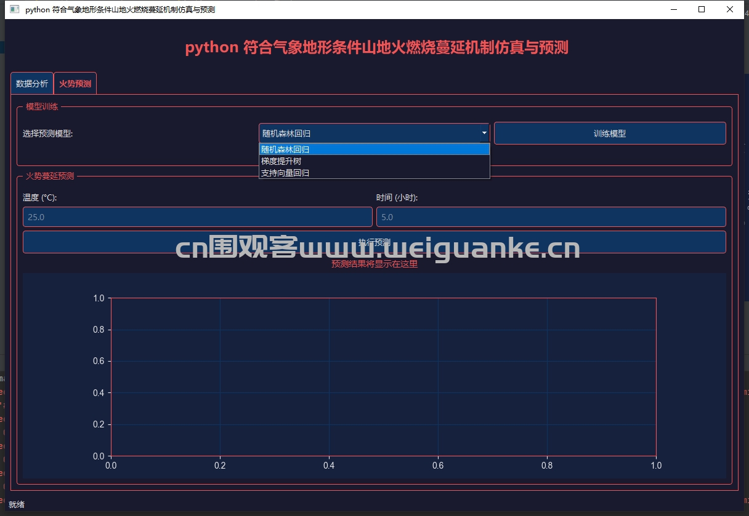Minimize the simulation window

[x=673, y=10]
